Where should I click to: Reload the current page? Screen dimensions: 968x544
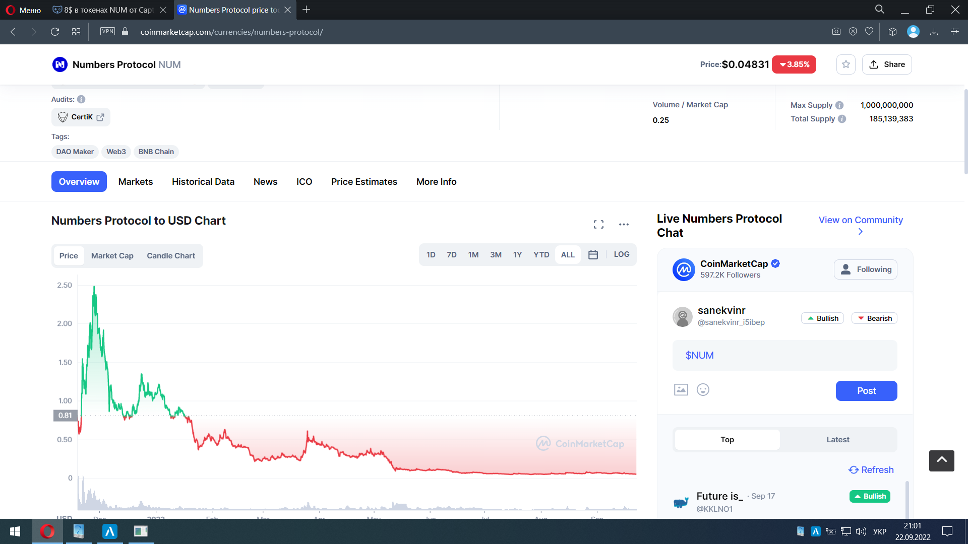(x=55, y=32)
